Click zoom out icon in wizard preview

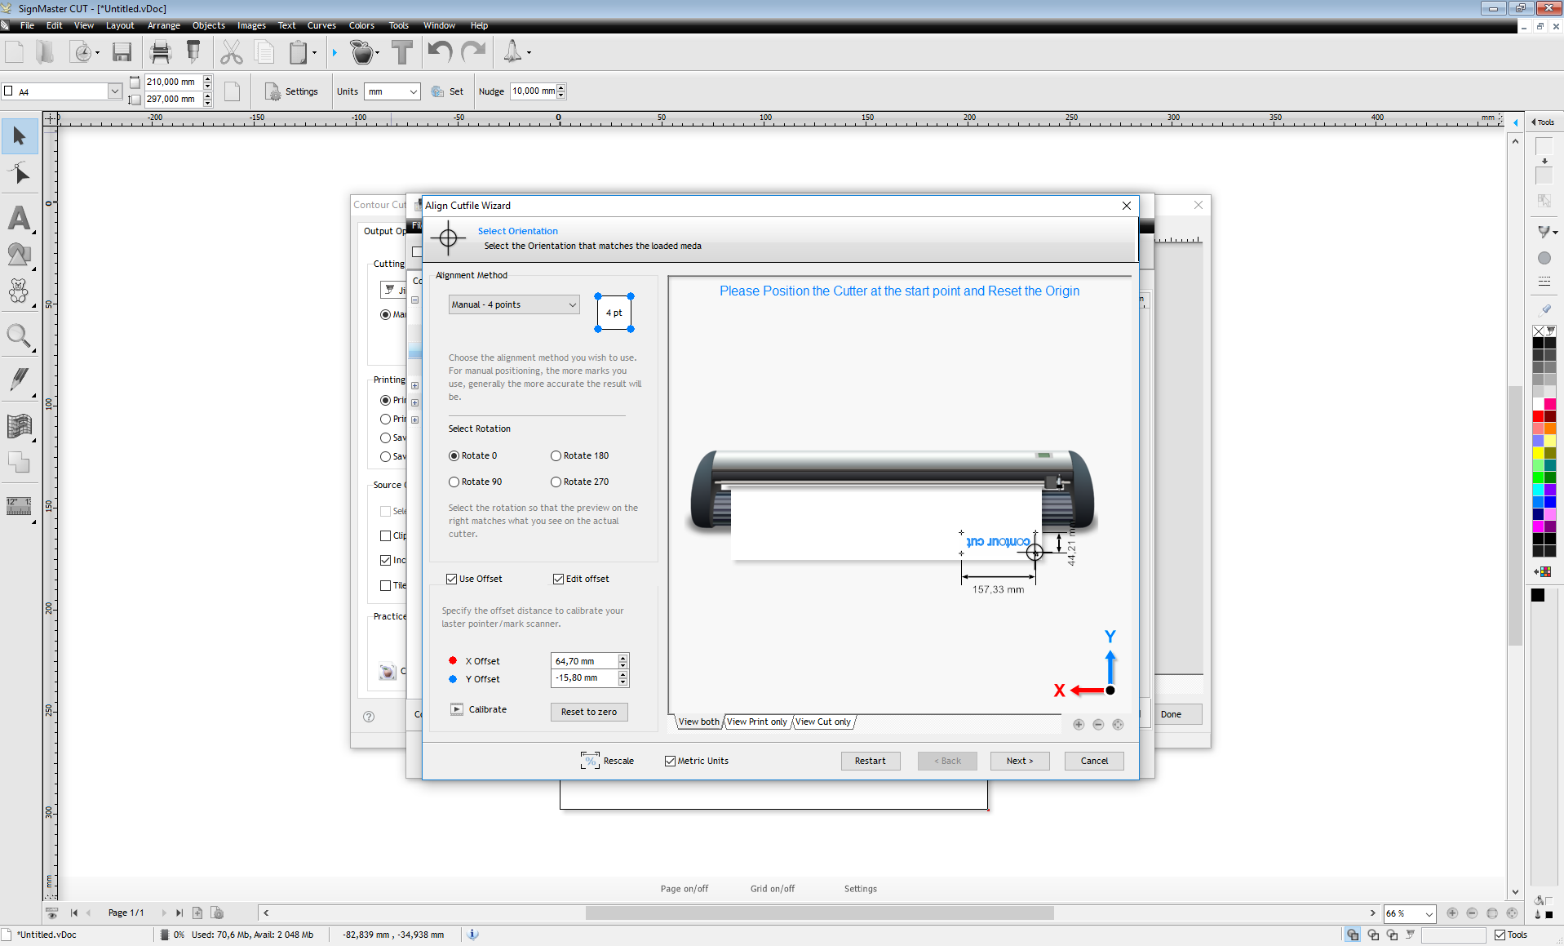pyautogui.click(x=1098, y=724)
